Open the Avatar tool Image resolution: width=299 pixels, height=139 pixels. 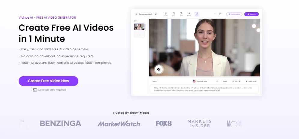[166, 14]
